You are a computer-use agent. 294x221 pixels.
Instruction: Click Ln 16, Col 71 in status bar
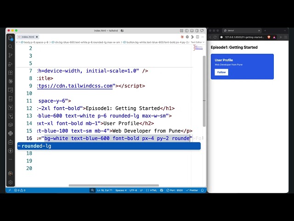point(105,190)
